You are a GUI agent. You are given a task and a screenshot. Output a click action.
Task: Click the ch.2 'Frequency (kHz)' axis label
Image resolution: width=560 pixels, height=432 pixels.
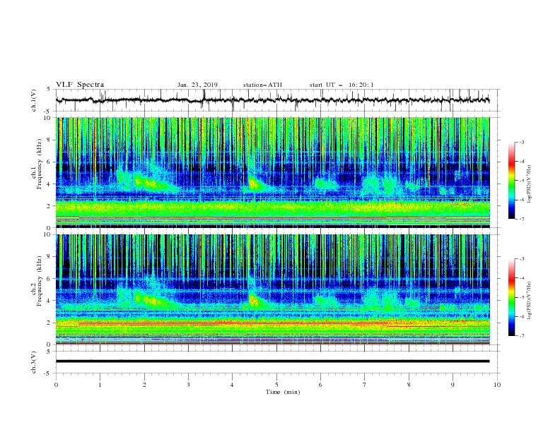coord(39,281)
